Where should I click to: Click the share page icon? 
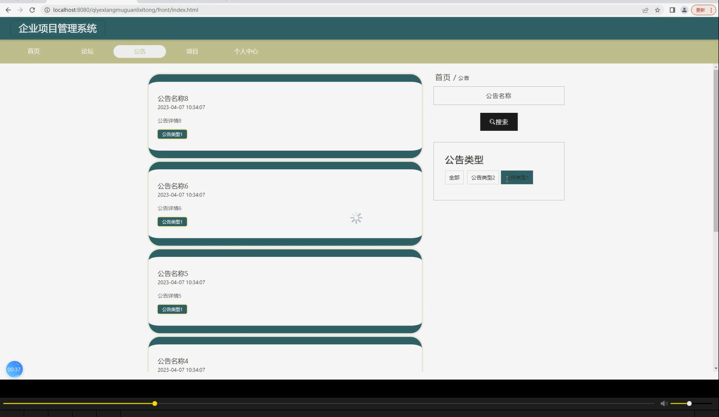click(x=645, y=10)
